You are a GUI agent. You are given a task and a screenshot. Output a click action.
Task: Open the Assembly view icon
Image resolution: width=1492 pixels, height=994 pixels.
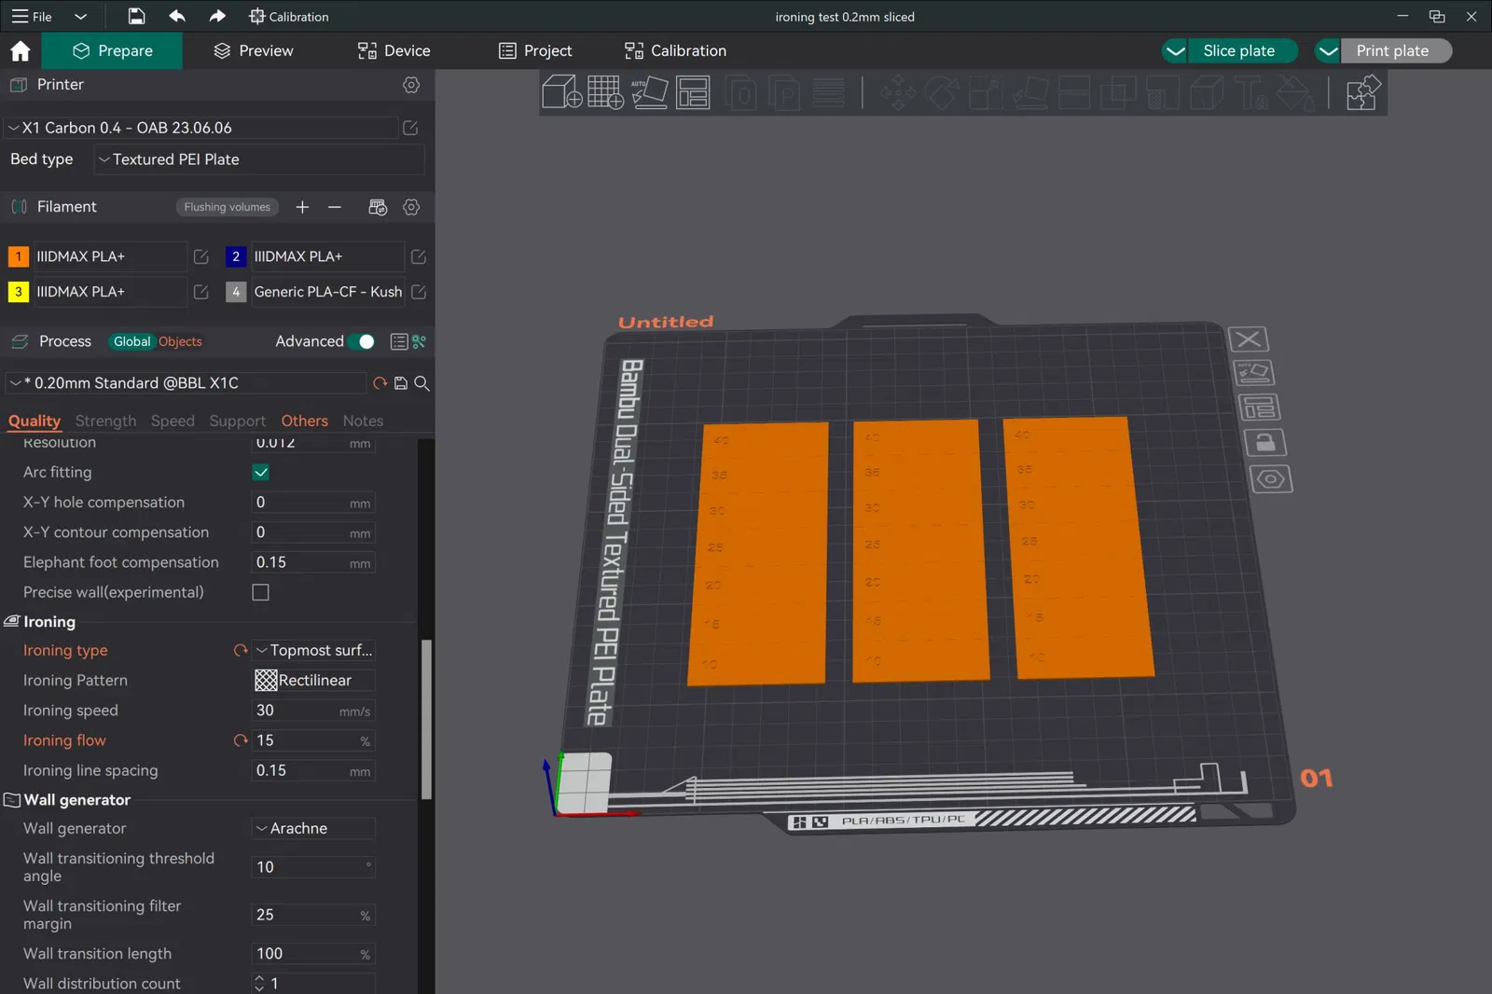pos(1362,93)
